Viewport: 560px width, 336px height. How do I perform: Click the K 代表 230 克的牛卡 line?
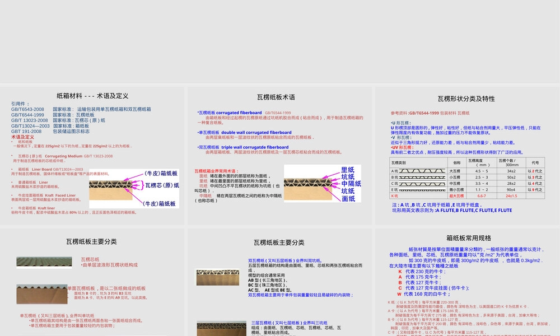[422, 272]
